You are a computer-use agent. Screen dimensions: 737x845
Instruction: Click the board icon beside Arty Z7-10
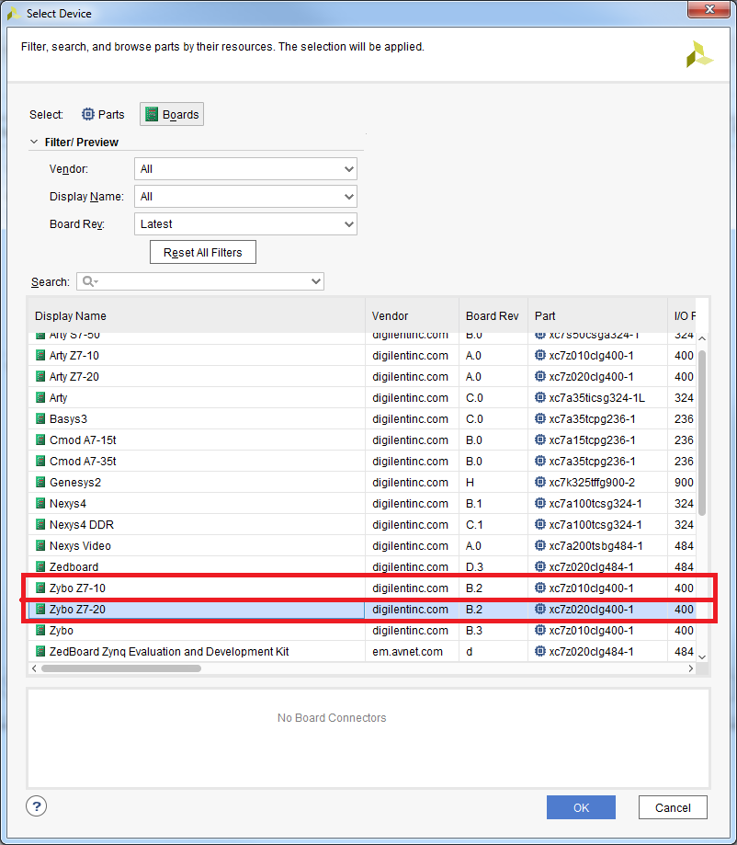click(x=40, y=355)
